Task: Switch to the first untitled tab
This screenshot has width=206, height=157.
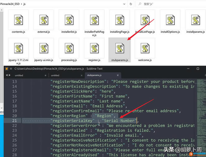Action: pyautogui.click(x=19, y=75)
